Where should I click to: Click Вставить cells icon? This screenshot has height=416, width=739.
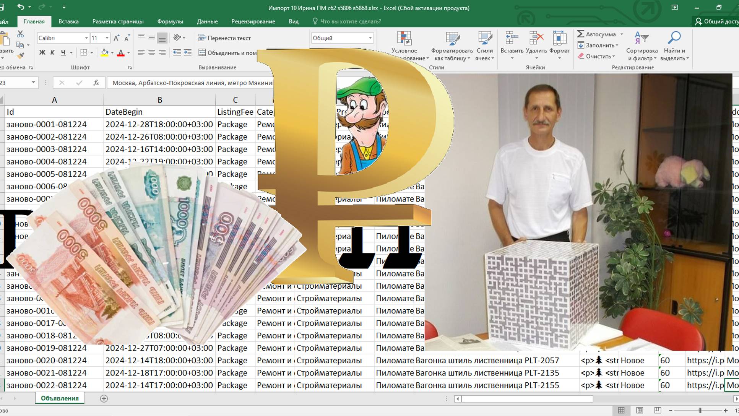[512, 39]
